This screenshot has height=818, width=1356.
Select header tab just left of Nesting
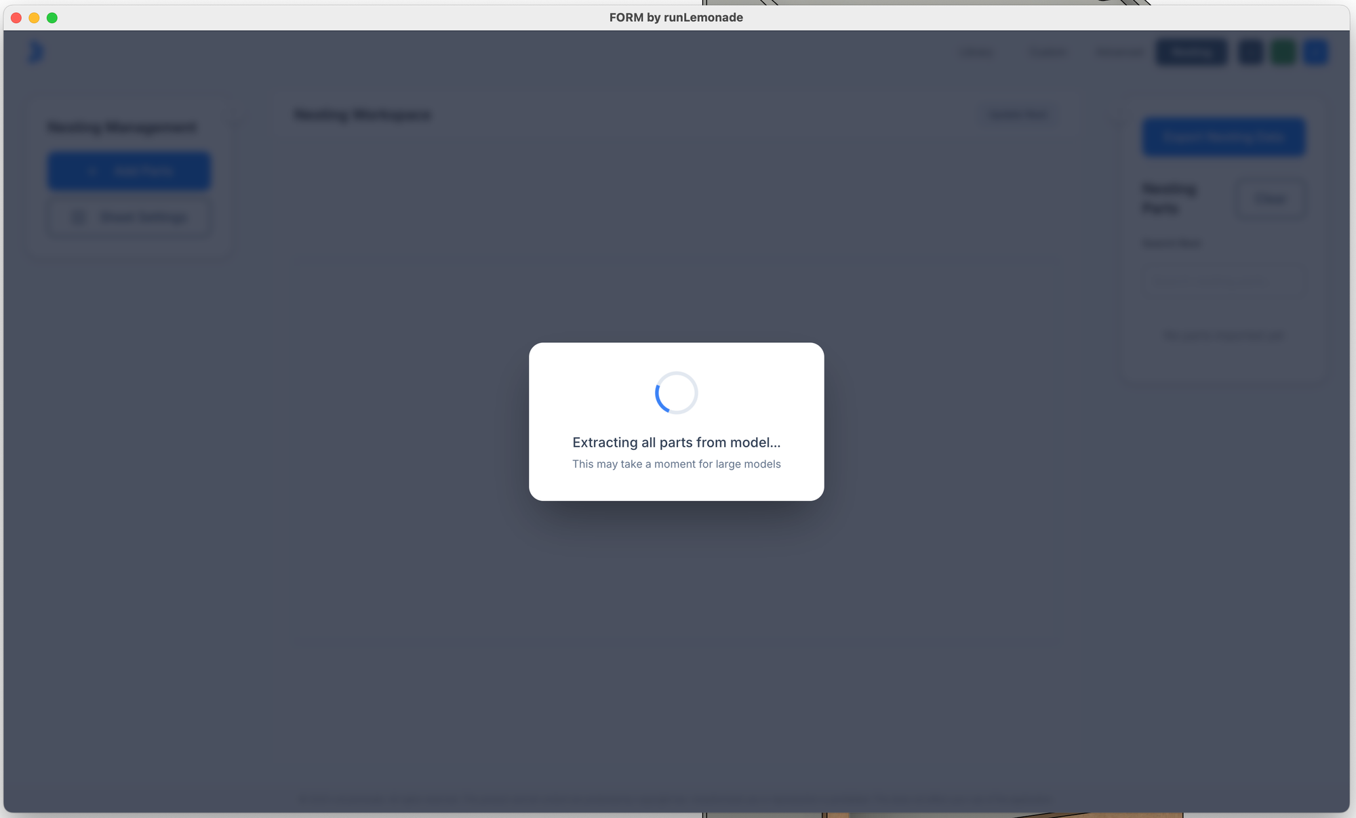(1119, 52)
